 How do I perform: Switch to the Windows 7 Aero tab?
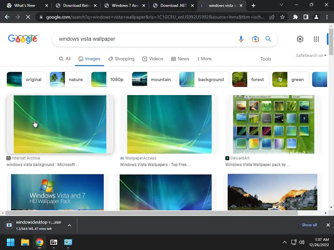(x=126, y=6)
